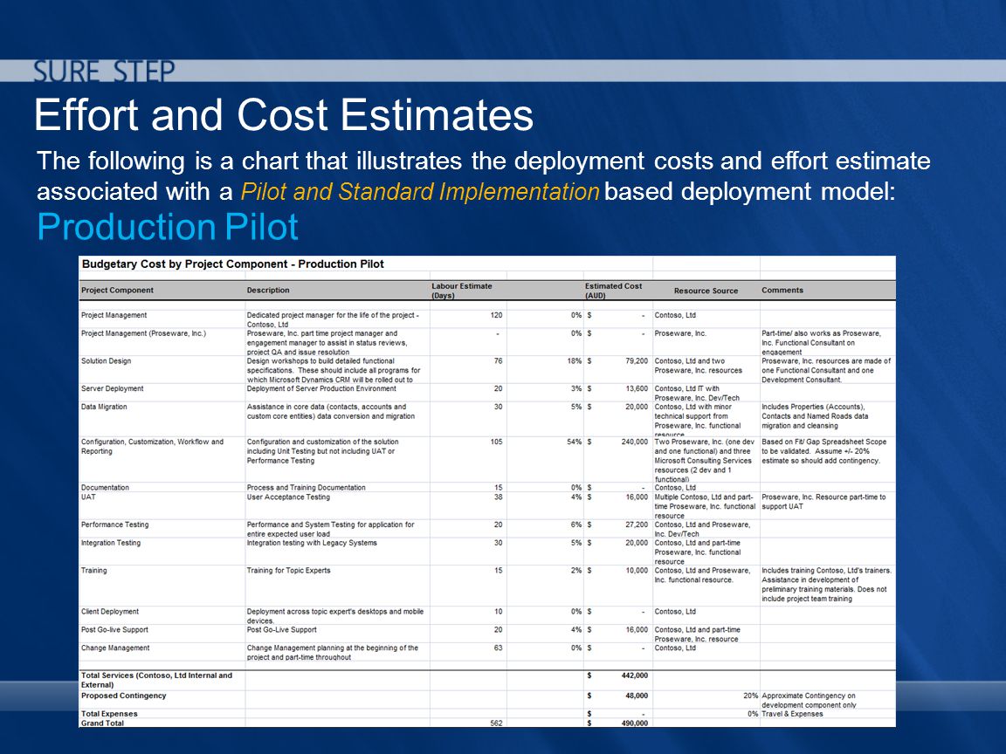Viewport: 1006px width, 754px height.
Task: Select 'User Acceptance Testing' description cell
Action: click(288, 497)
